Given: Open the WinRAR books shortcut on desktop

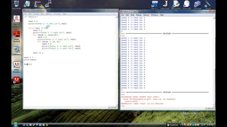Looking at the screenshot, I should (38, 4).
